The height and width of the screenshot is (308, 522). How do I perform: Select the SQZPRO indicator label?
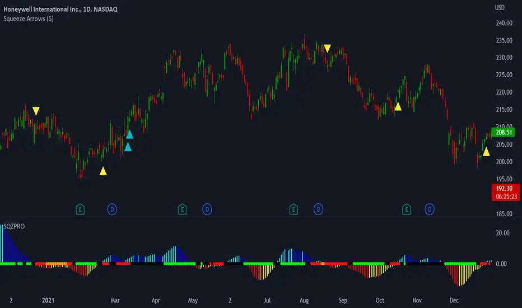coord(14,226)
